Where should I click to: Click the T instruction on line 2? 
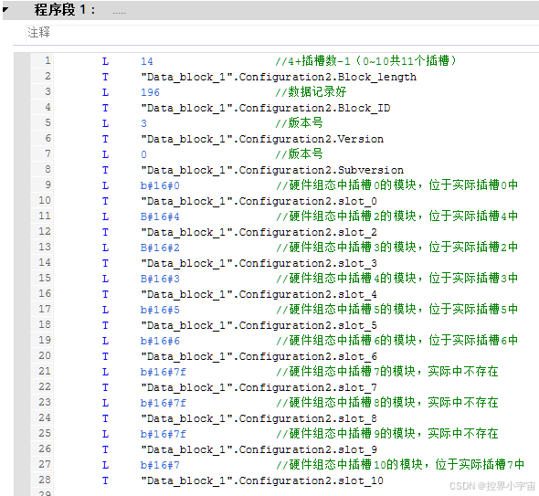point(105,77)
